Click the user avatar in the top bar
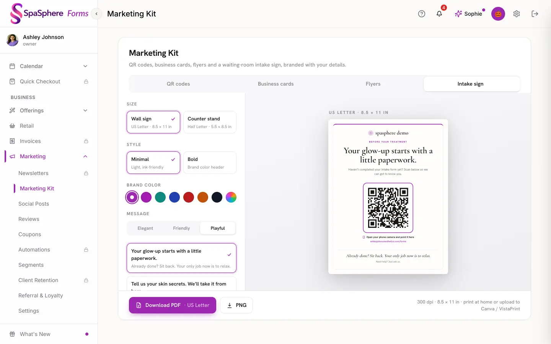The width and height of the screenshot is (551, 344). (498, 14)
